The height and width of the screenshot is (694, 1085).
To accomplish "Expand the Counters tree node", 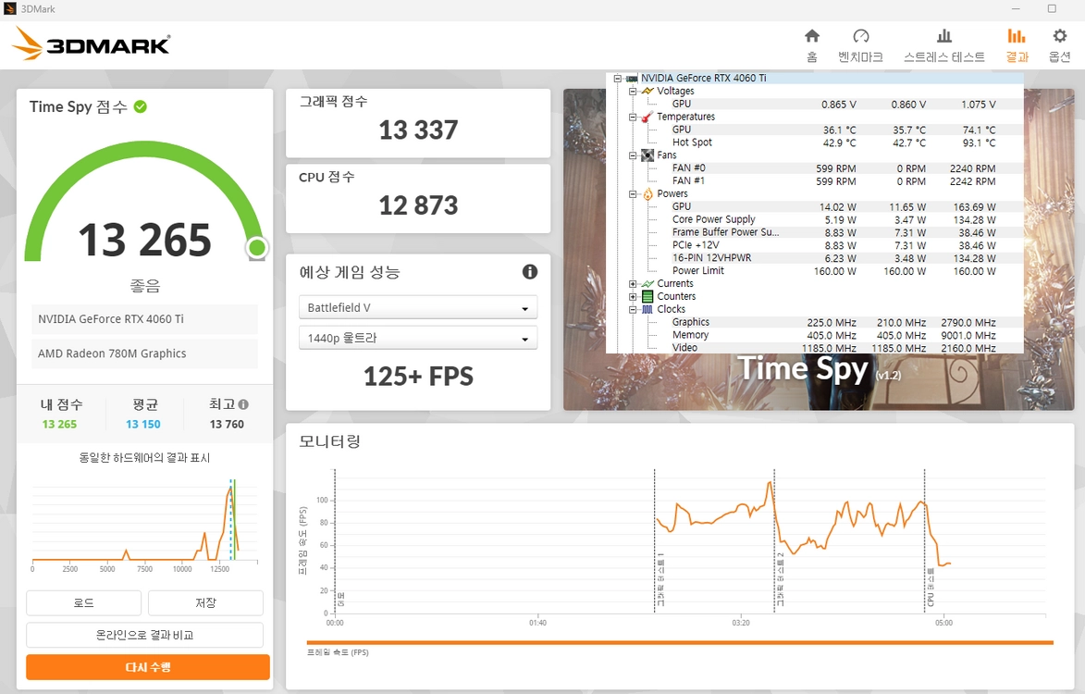I will tap(633, 296).
